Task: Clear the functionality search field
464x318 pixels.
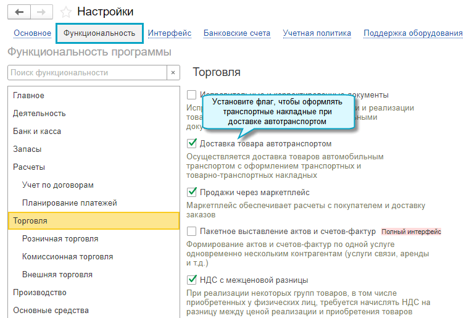Action: click(x=173, y=73)
